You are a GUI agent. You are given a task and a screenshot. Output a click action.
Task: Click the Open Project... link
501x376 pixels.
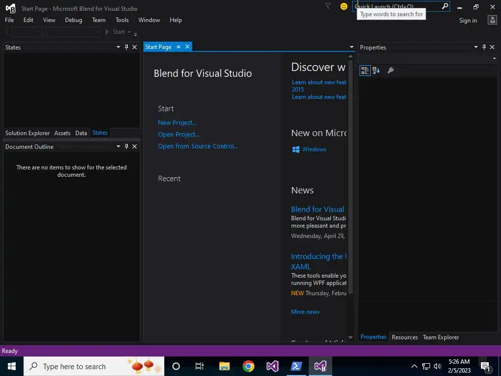179,134
